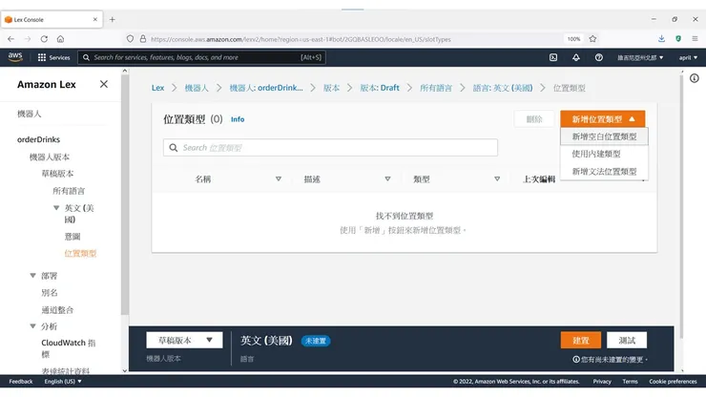Sort by the 名稱 column arrow
Viewport: 706px width, 397px height.
pyautogui.click(x=279, y=178)
